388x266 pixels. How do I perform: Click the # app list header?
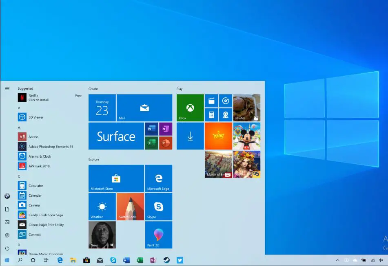click(19, 108)
